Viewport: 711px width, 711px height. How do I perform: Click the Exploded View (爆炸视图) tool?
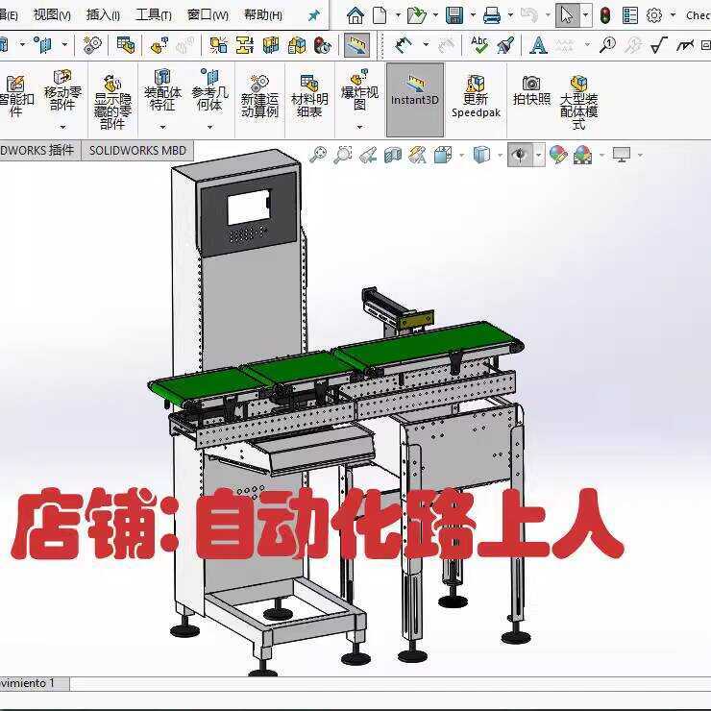point(359,92)
